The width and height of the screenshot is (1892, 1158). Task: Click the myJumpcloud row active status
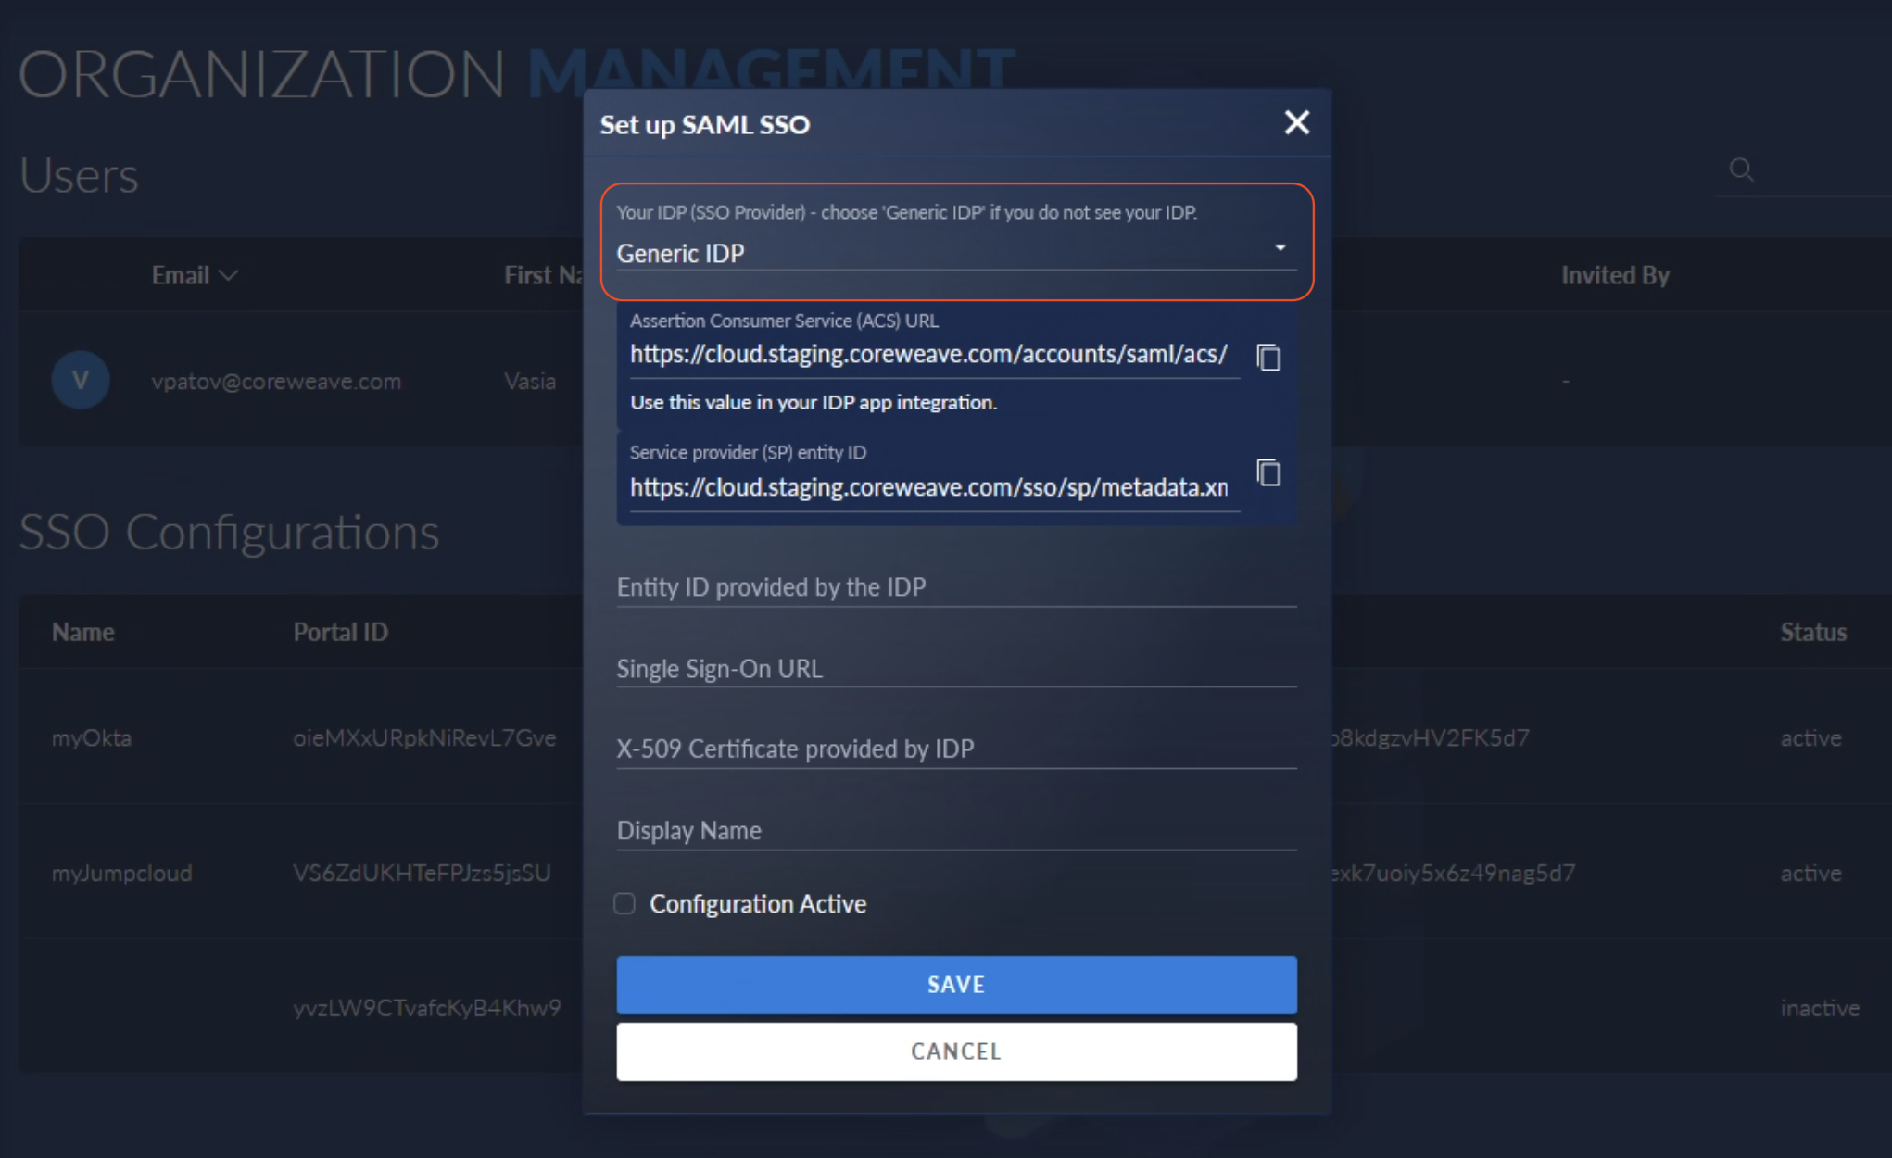tap(1810, 873)
